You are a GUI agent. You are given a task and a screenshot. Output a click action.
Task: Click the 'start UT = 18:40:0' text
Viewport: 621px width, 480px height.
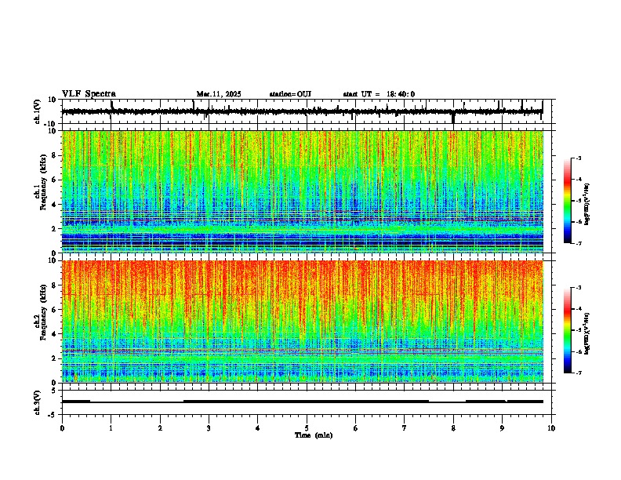tap(379, 94)
